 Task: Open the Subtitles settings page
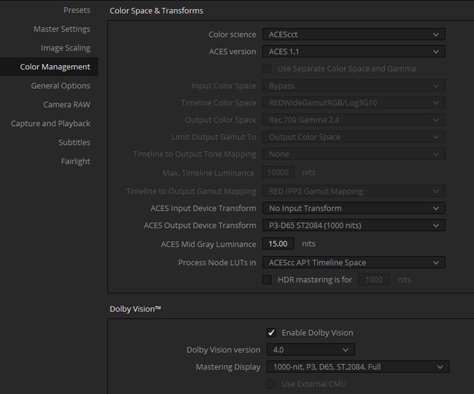click(74, 142)
